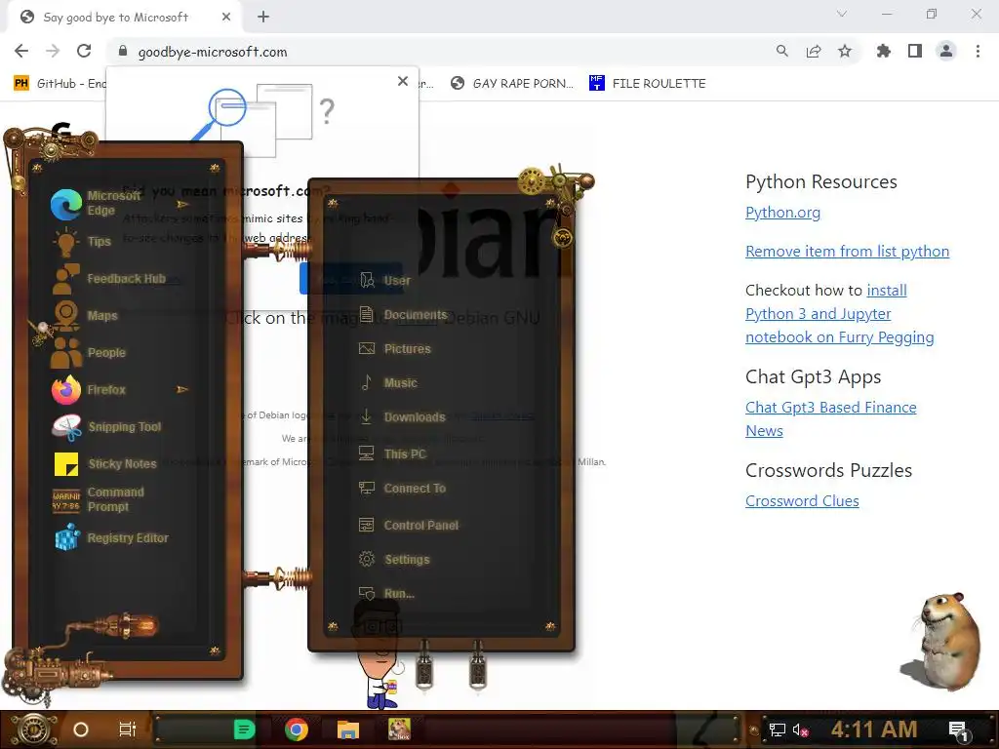Open Downloads in start menu
999x749 pixels.
pos(402,417)
